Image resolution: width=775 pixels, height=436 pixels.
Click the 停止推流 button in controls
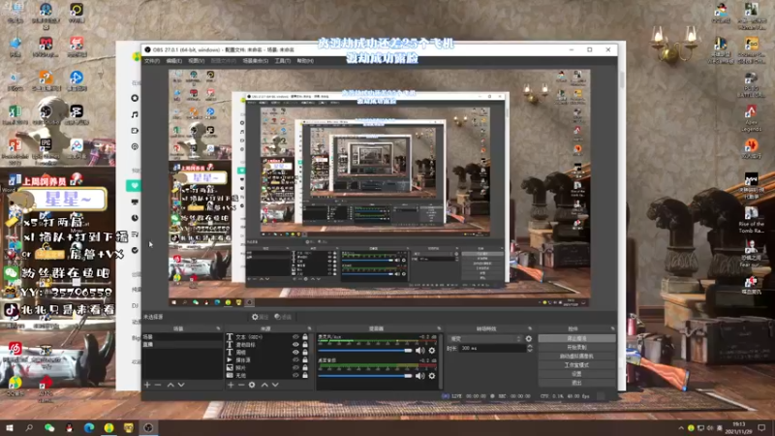pyautogui.click(x=576, y=338)
